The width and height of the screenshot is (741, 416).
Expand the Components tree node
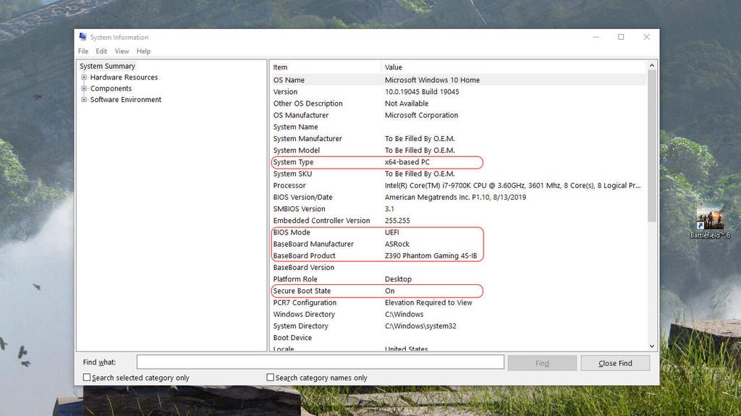tap(84, 88)
